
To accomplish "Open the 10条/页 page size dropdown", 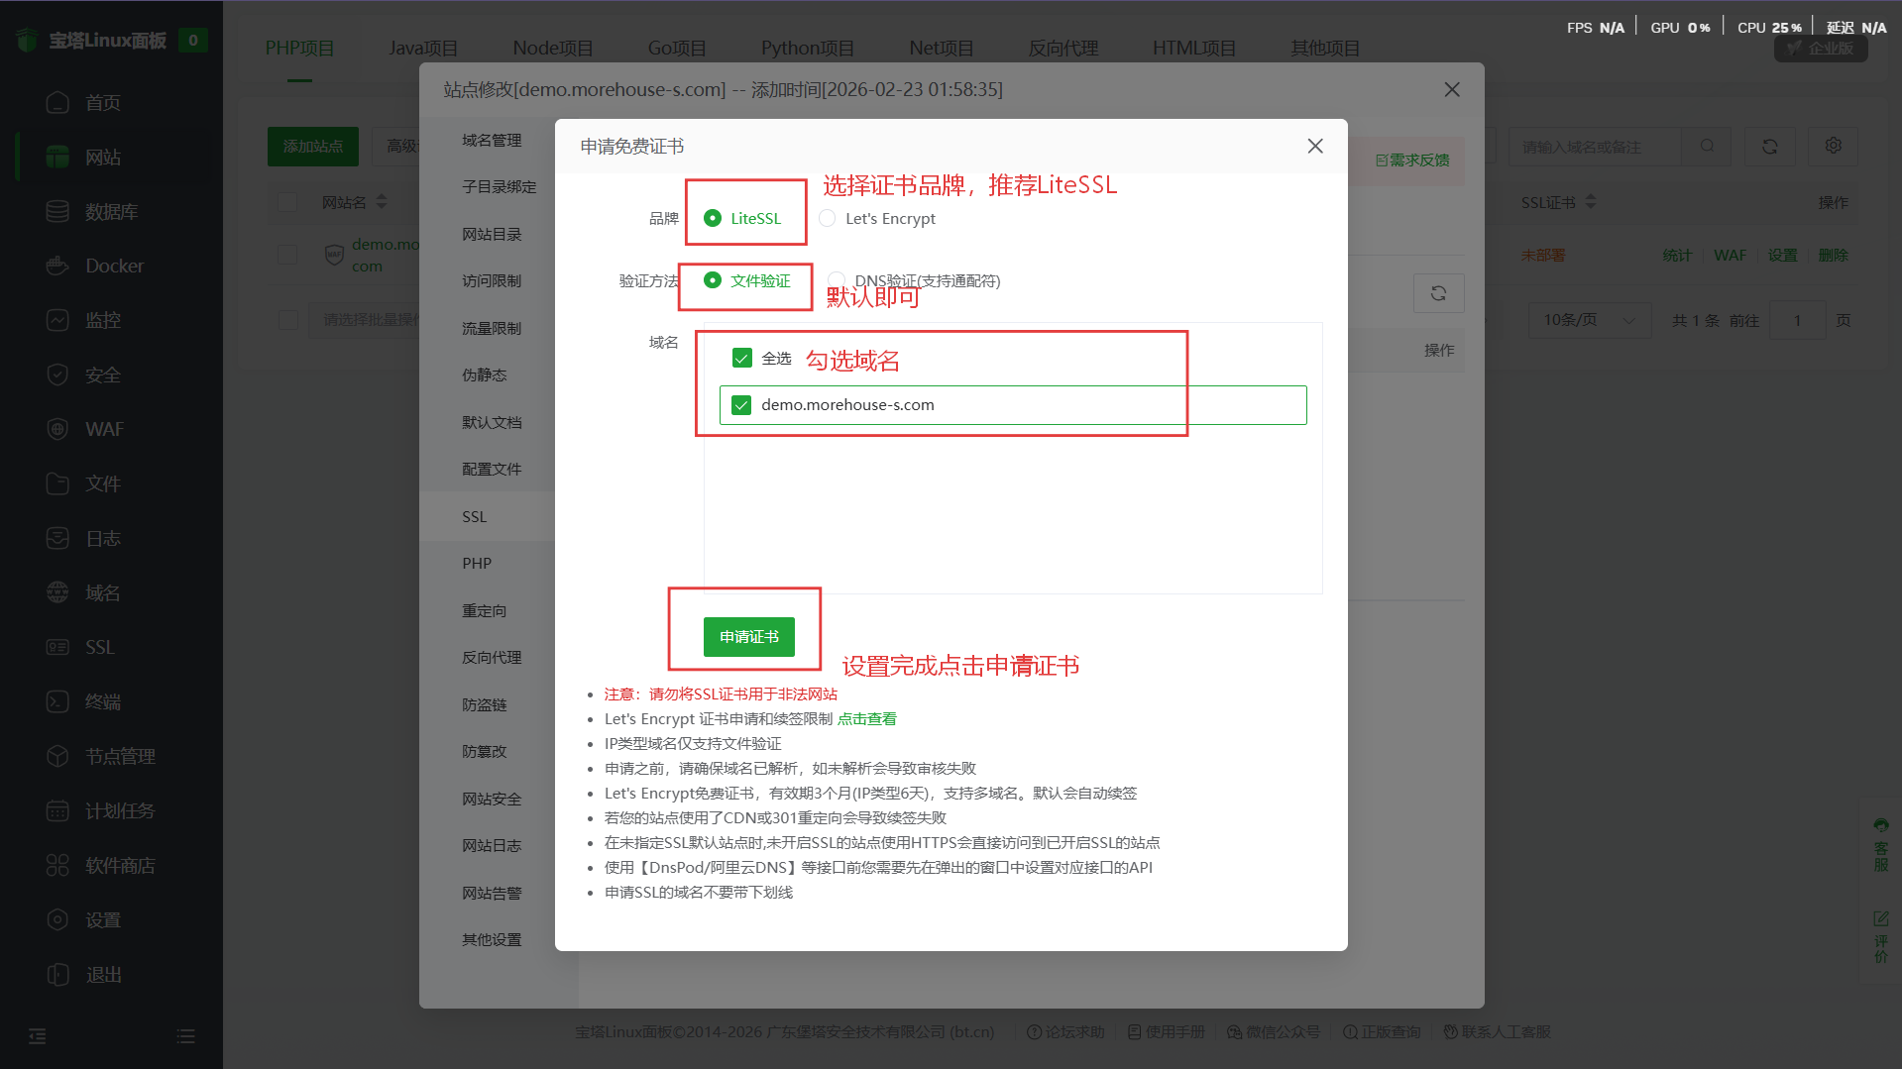I will point(1589,320).
